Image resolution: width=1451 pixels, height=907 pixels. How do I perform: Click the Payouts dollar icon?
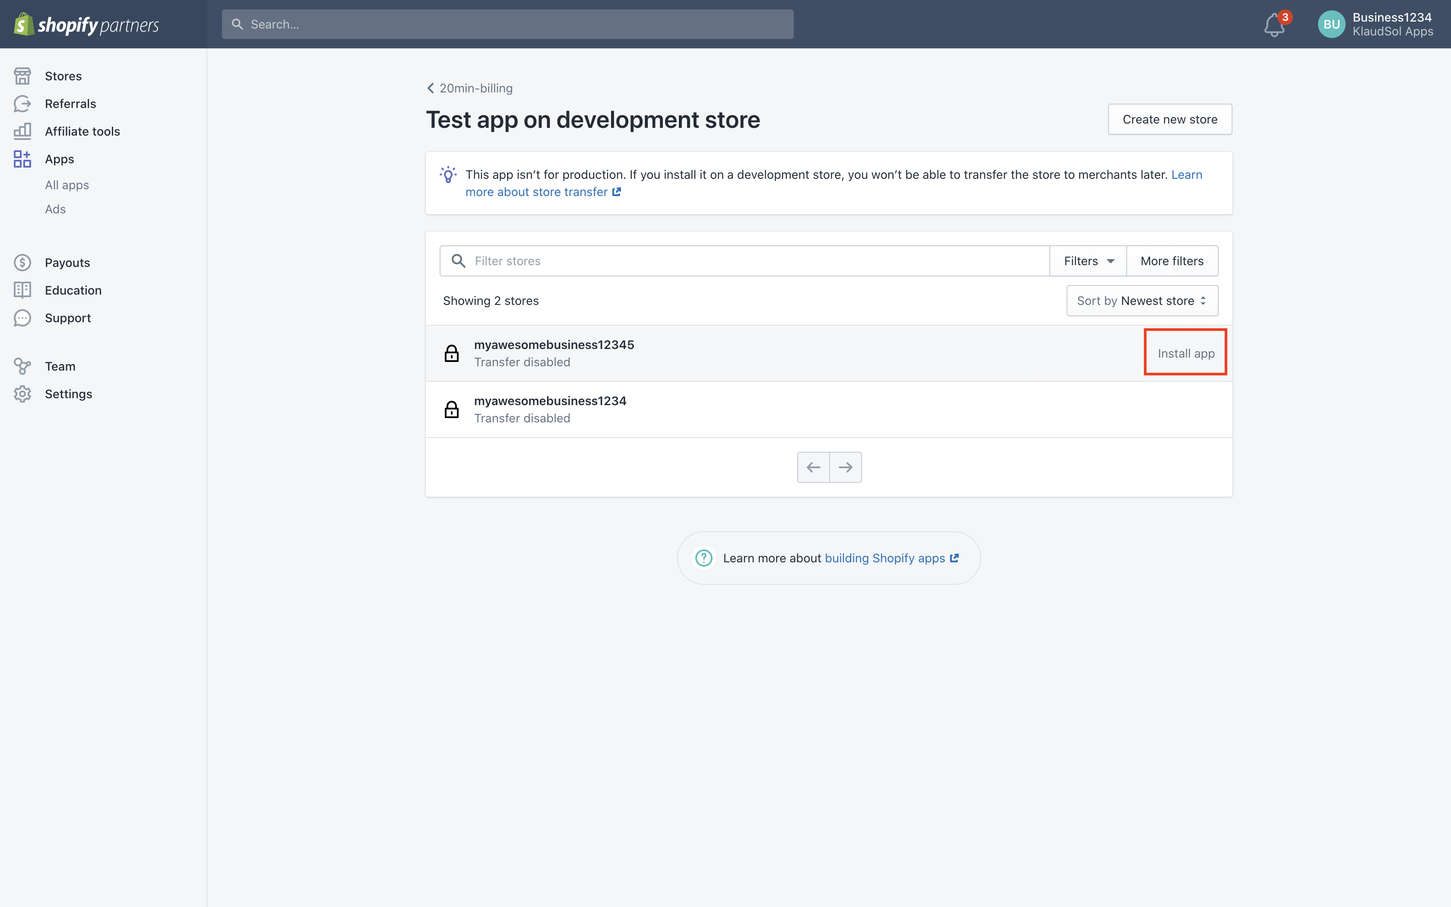(x=22, y=263)
